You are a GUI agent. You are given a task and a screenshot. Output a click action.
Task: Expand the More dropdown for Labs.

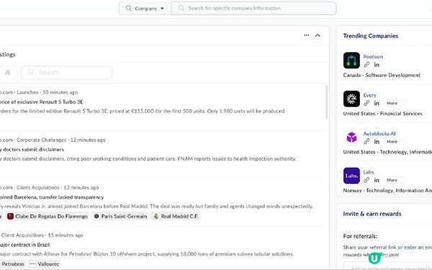(395, 180)
